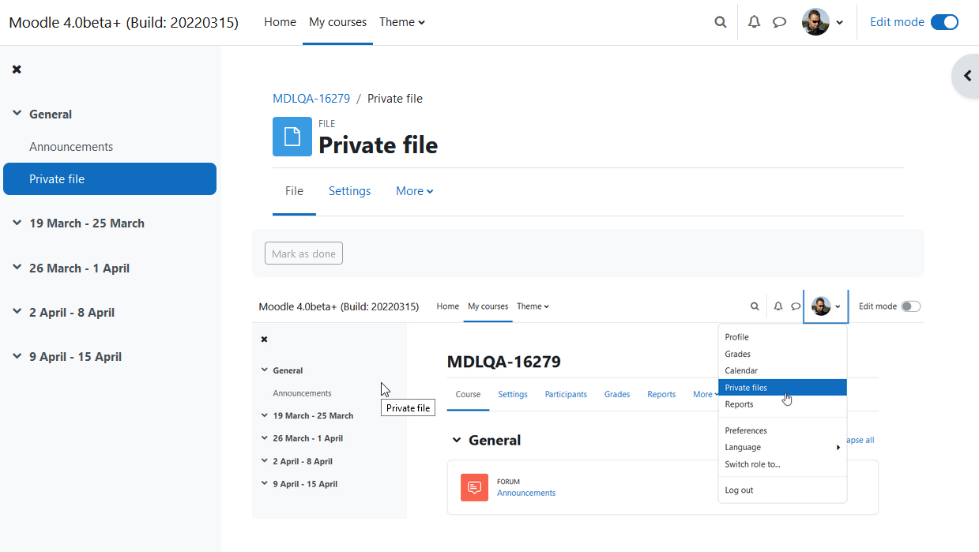Click search icon inside embedded screenshot
The image size is (979, 552).
[x=755, y=306]
